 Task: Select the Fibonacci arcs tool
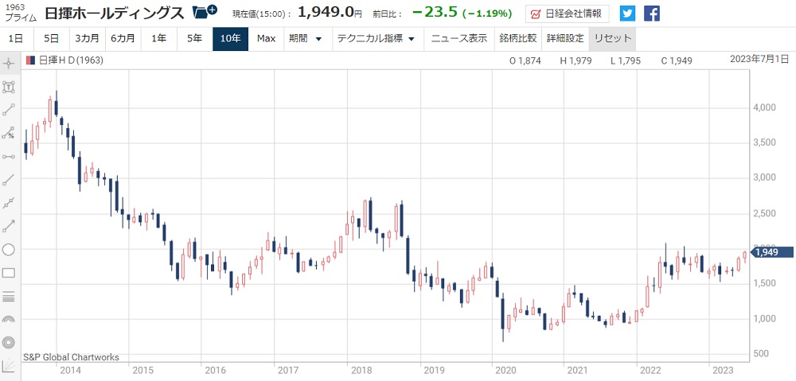(9, 319)
